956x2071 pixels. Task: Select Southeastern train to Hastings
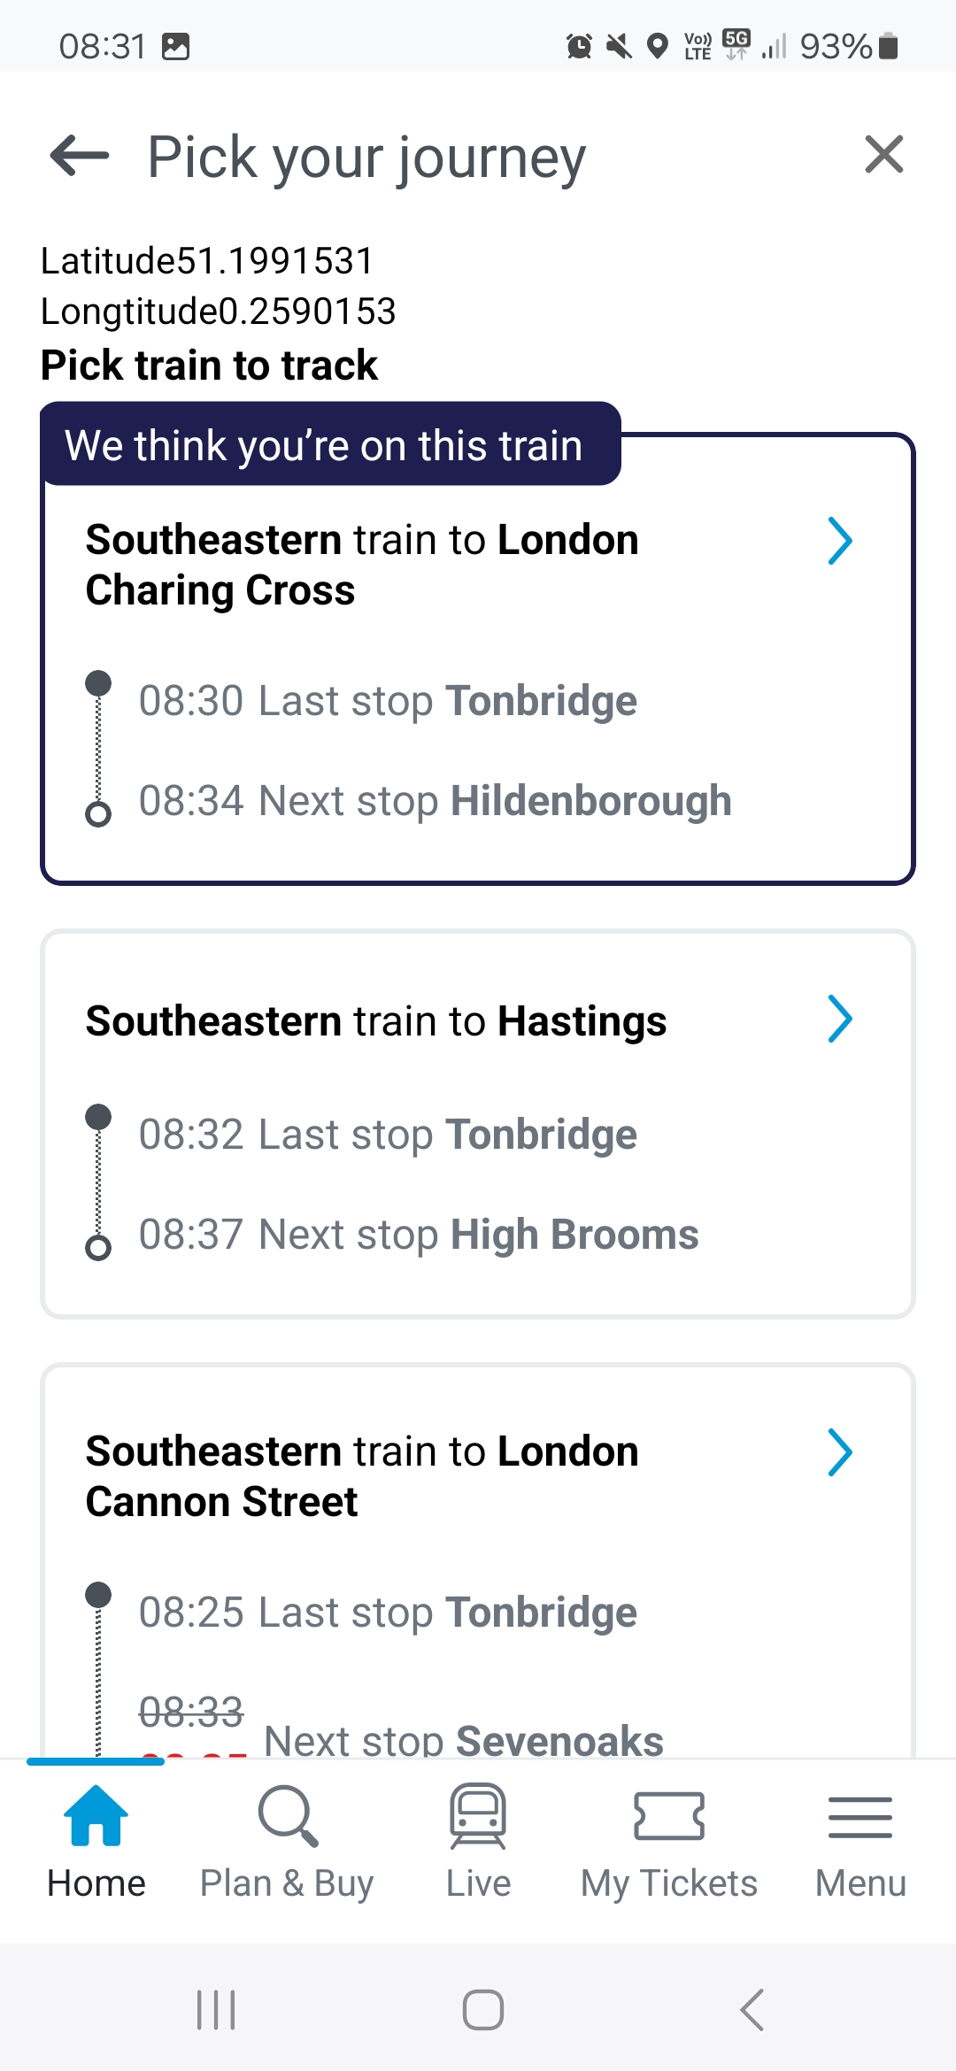(376, 1021)
